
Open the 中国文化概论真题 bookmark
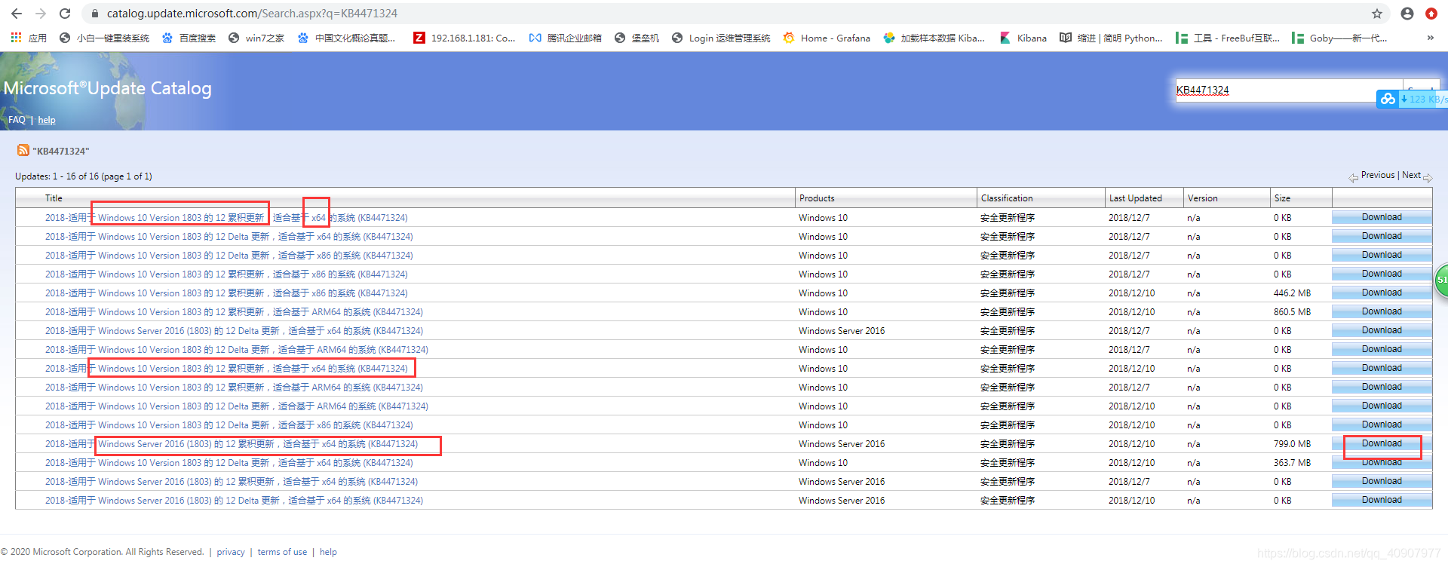click(347, 38)
